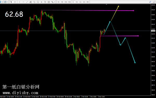
Task: Expand the arrows objects dropdown
Action: [55, 2]
